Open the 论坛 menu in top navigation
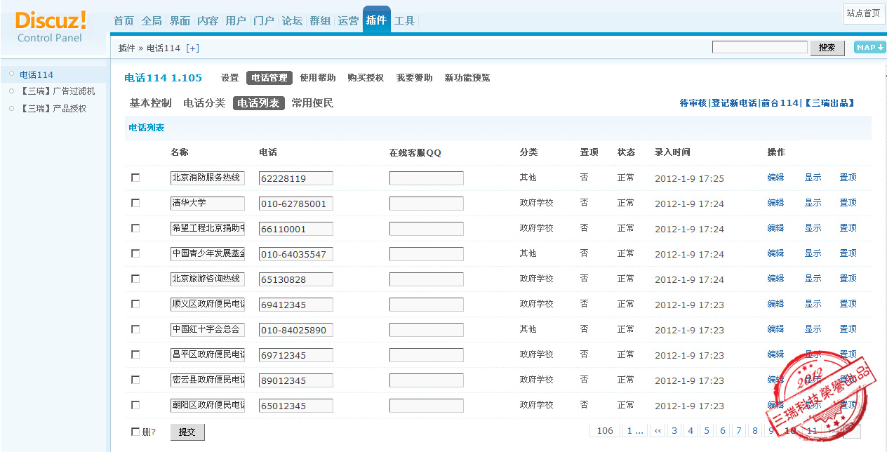Viewport: 887px width, 452px height. coord(292,21)
